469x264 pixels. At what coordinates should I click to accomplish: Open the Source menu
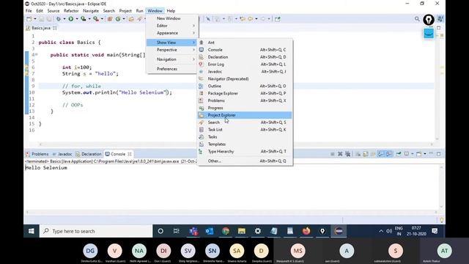click(53, 11)
